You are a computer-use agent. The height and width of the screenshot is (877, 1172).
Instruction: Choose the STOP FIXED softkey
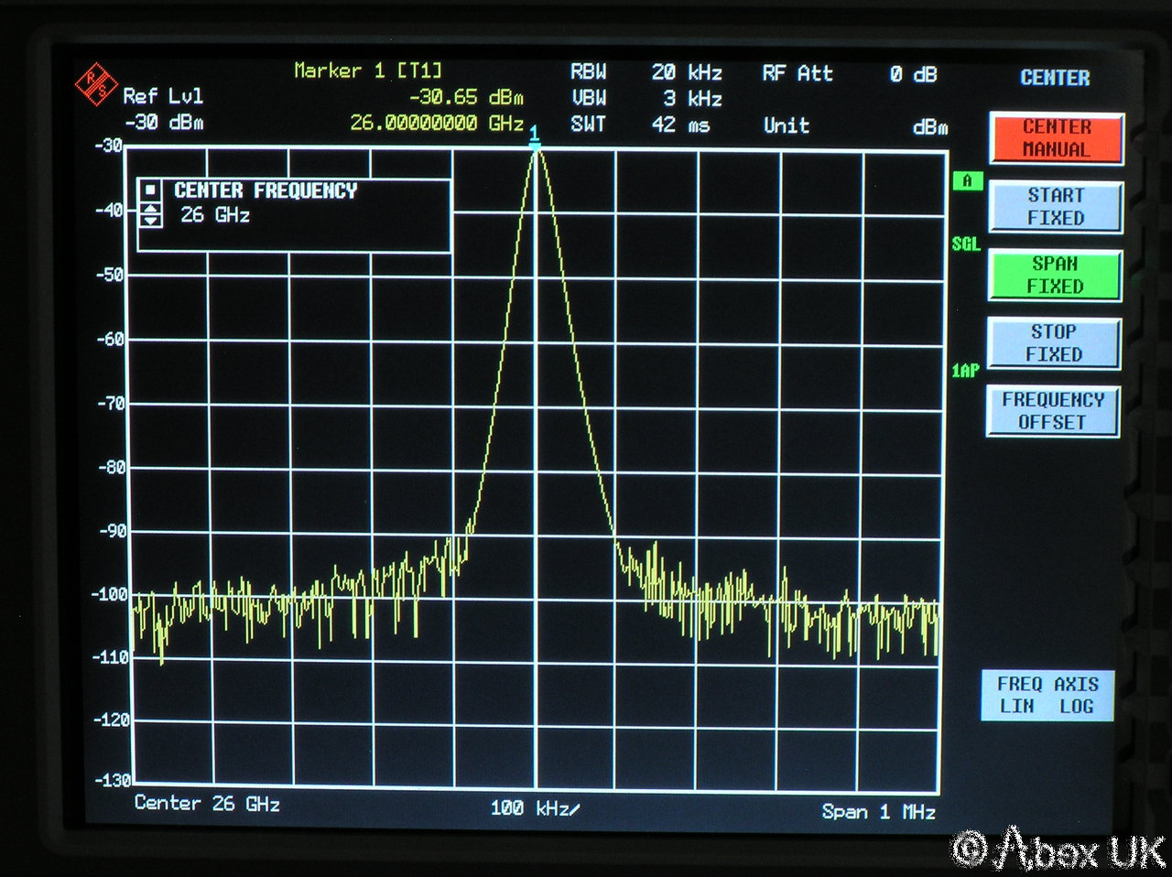coord(1055,343)
